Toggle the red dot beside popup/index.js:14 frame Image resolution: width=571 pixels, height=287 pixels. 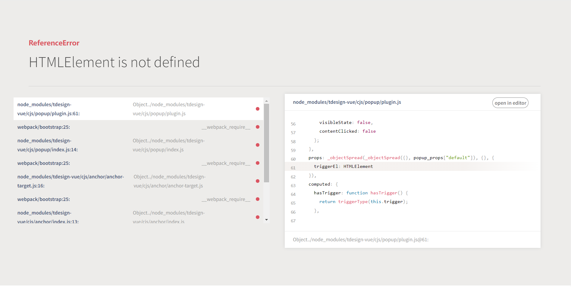pos(258,145)
